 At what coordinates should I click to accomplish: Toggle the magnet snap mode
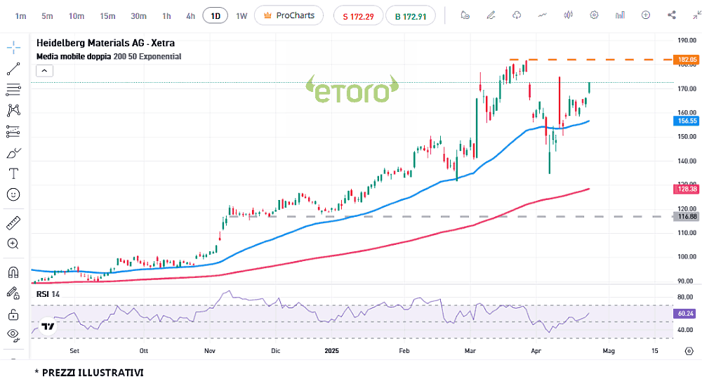[13, 272]
